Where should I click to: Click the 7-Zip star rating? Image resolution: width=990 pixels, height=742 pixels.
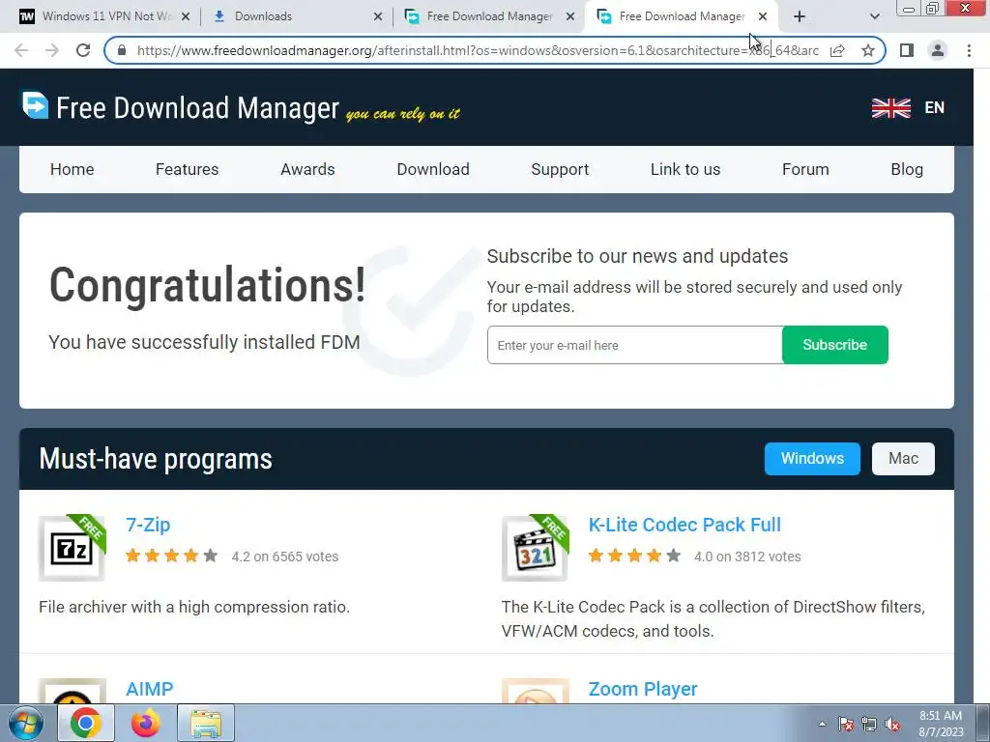click(x=171, y=556)
